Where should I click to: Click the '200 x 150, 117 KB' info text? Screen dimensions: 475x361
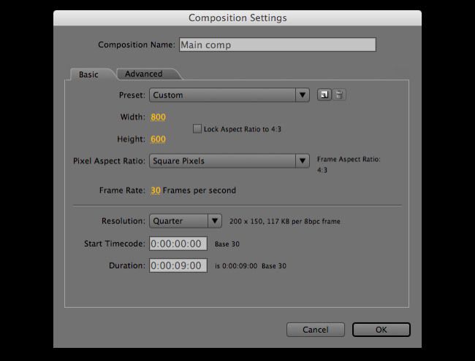pyautogui.click(x=285, y=221)
